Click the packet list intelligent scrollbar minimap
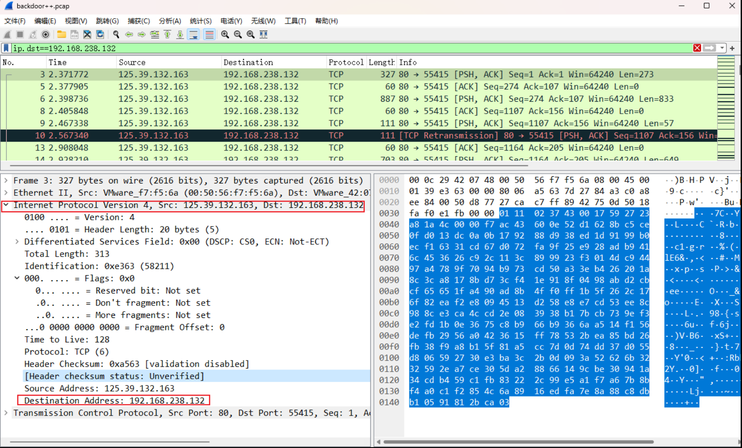The width and height of the screenshot is (742, 448). [726, 108]
